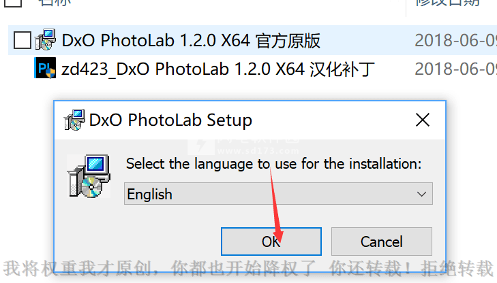Click the PL icon of the zd423 汉化补丁 file
Image resolution: width=497 pixels, height=283 pixels.
(x=45, y=68)
